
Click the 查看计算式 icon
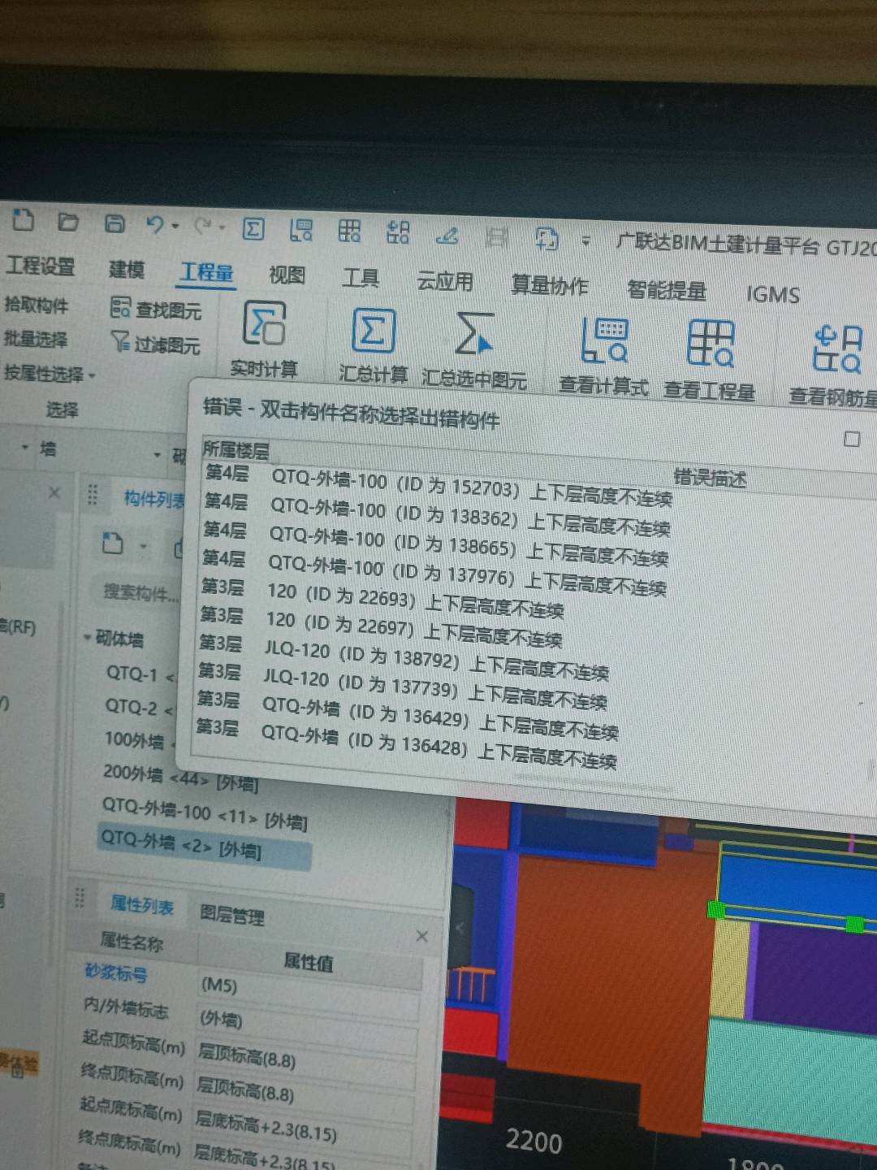tap(604, 341)
